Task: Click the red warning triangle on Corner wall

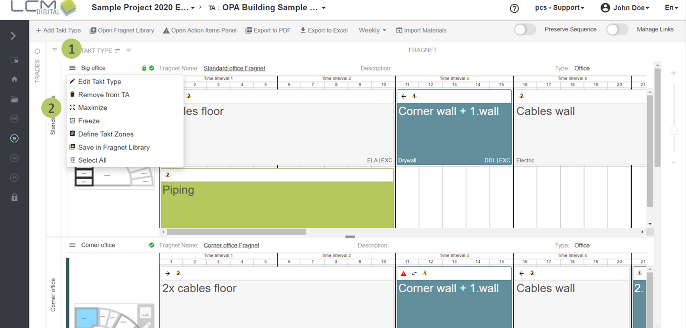Action: click(x=403, y=274)
